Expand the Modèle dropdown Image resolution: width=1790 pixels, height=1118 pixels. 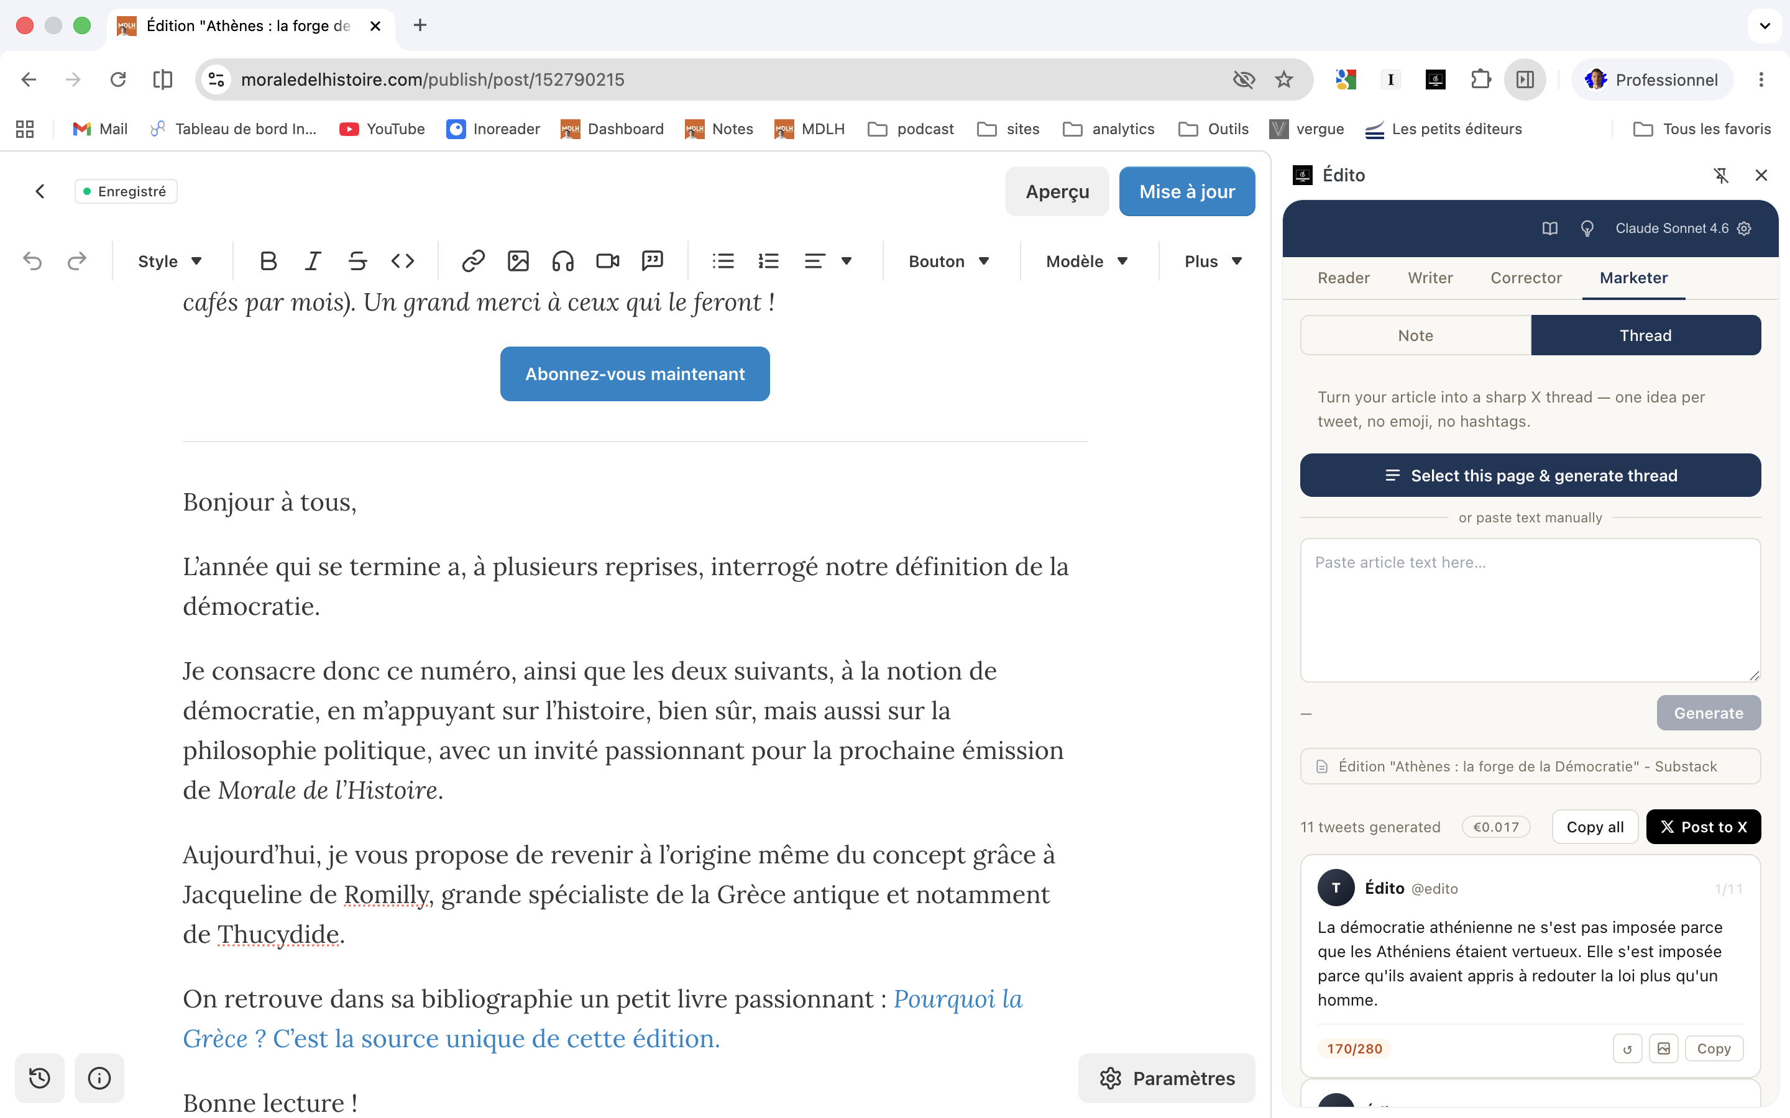[x=1086, y=261]
